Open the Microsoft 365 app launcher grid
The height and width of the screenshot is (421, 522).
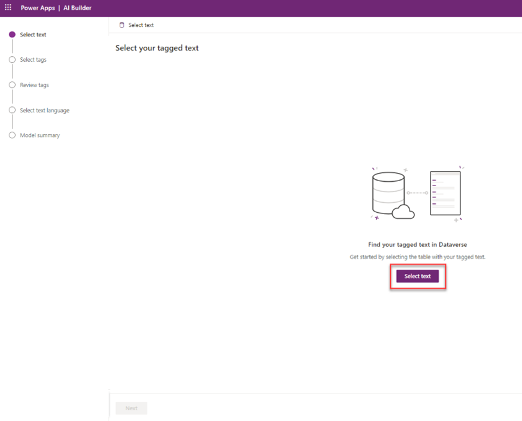point(7,8)
